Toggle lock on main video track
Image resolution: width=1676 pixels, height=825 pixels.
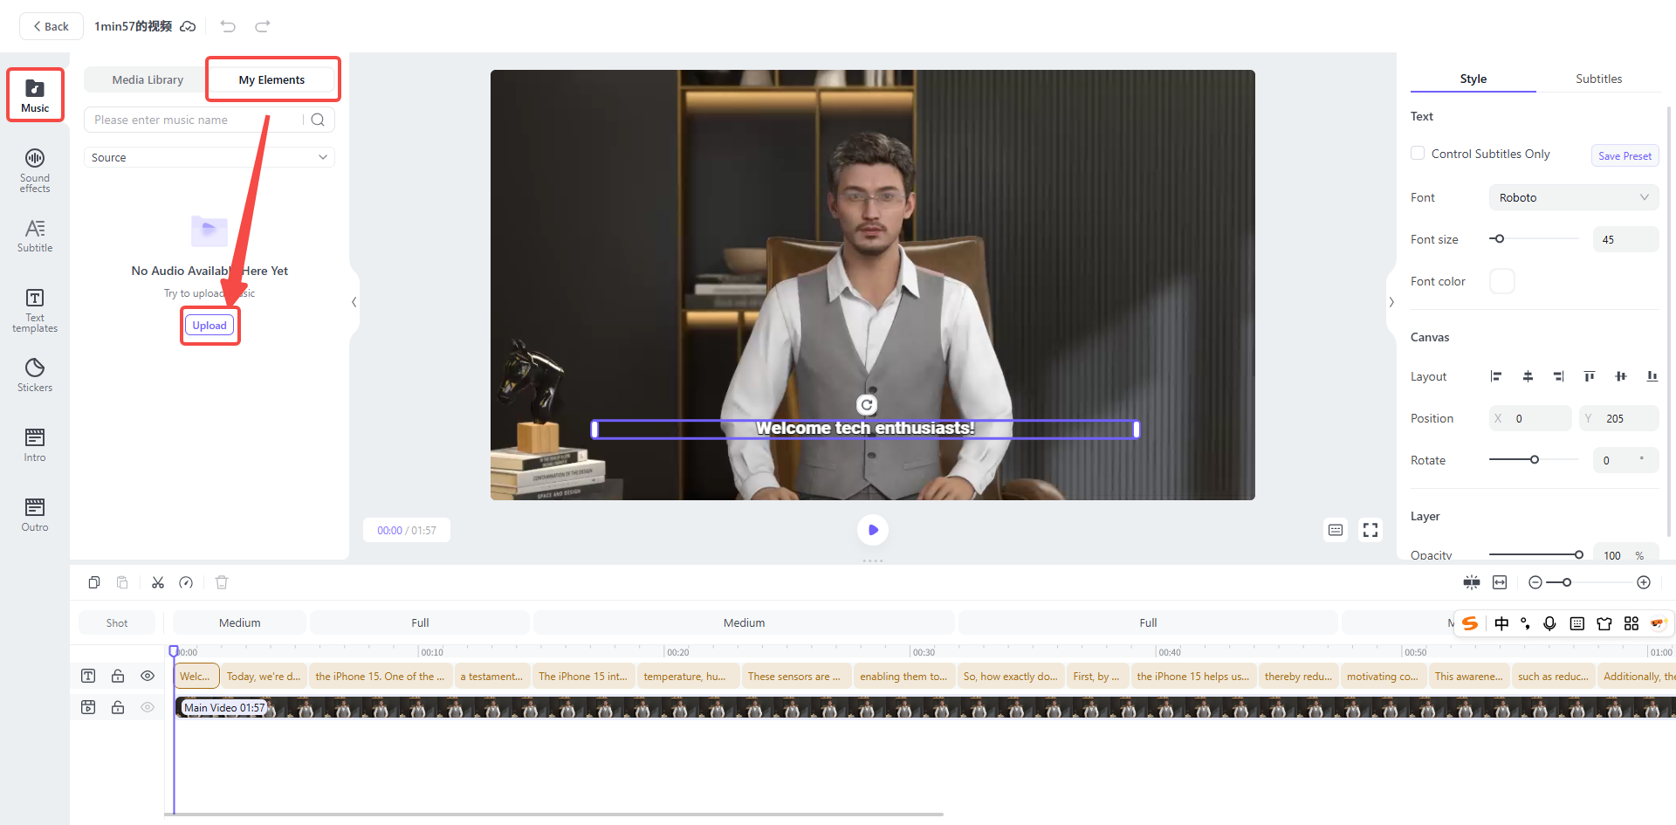tap(118, 707)
